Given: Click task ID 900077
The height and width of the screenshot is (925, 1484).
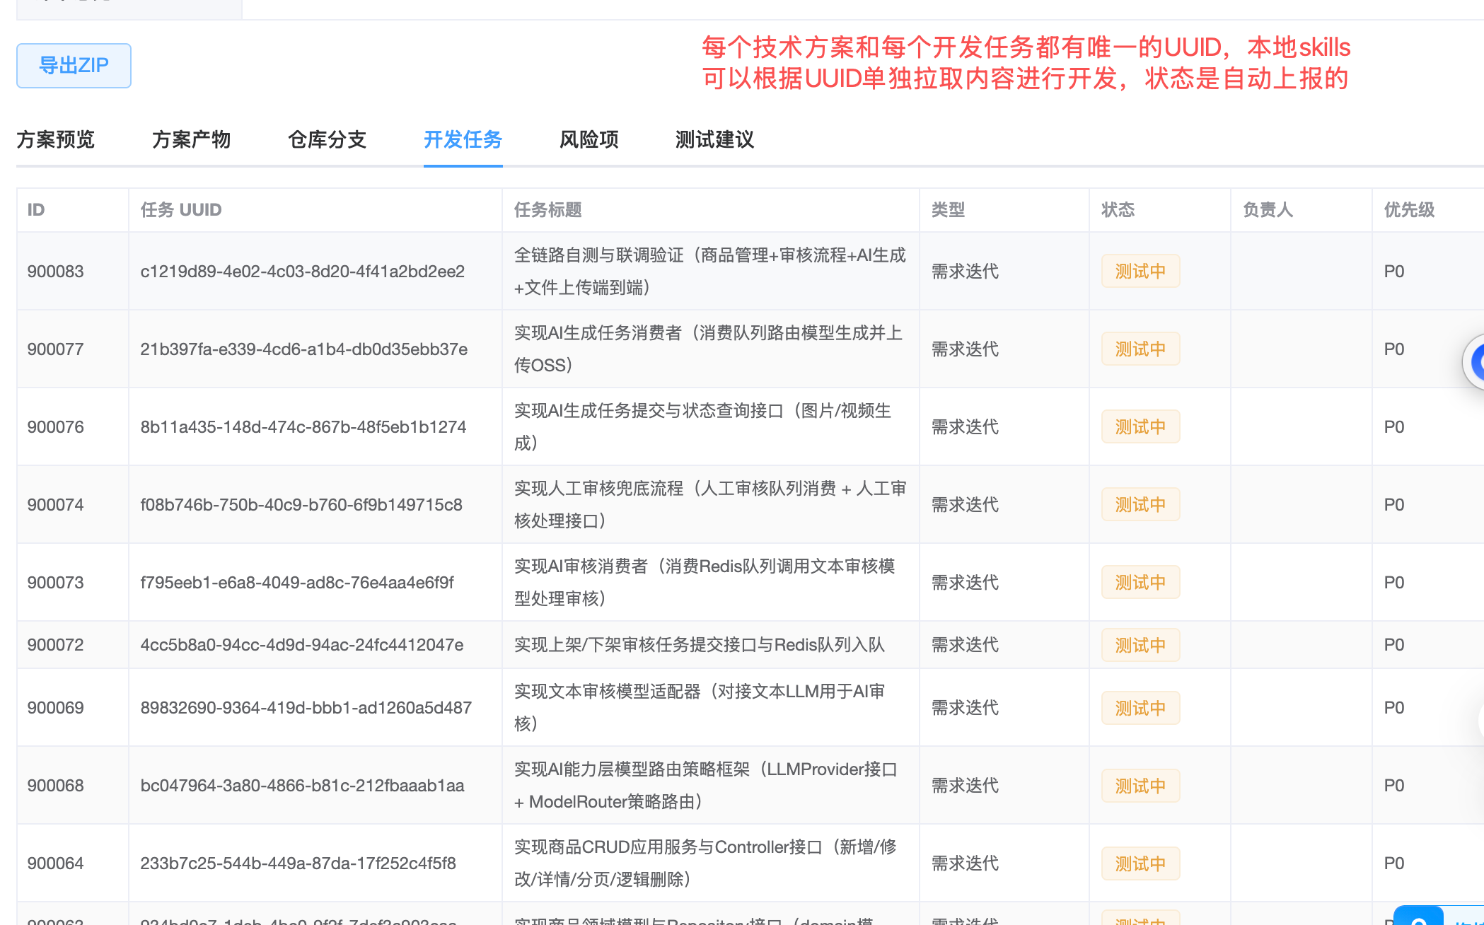Looking at the screenshot, I should [x=56, y=349].
